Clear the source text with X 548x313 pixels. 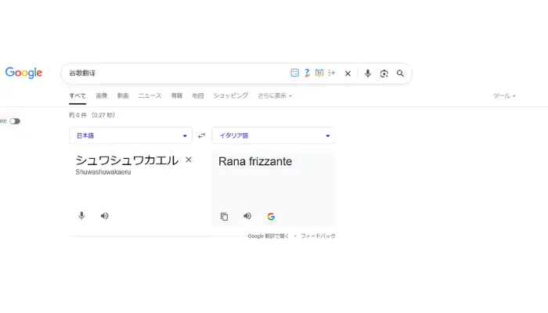189,160
